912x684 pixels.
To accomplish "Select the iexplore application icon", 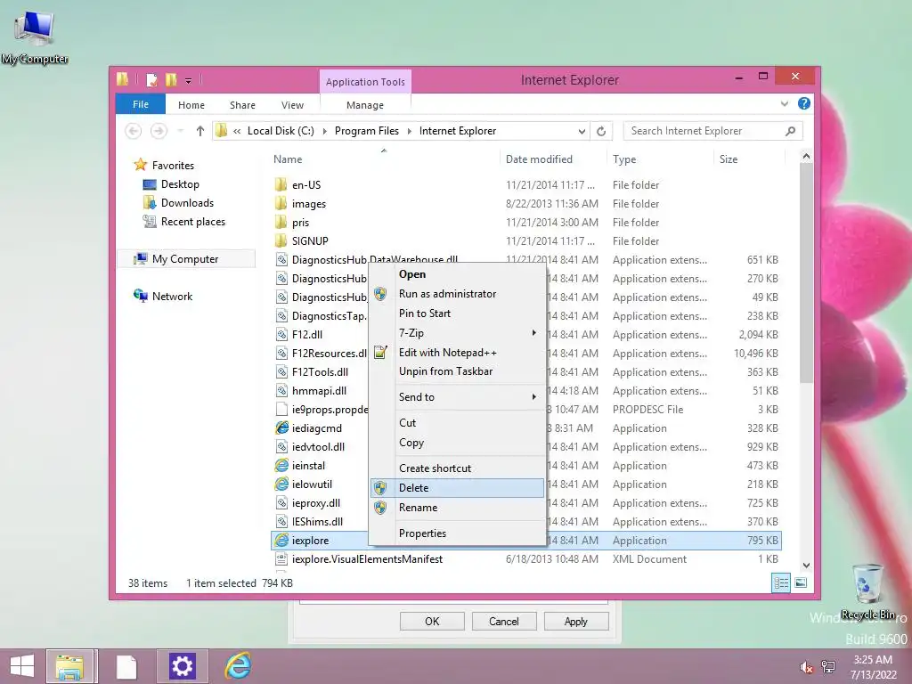I will click(x=281, y=541).
